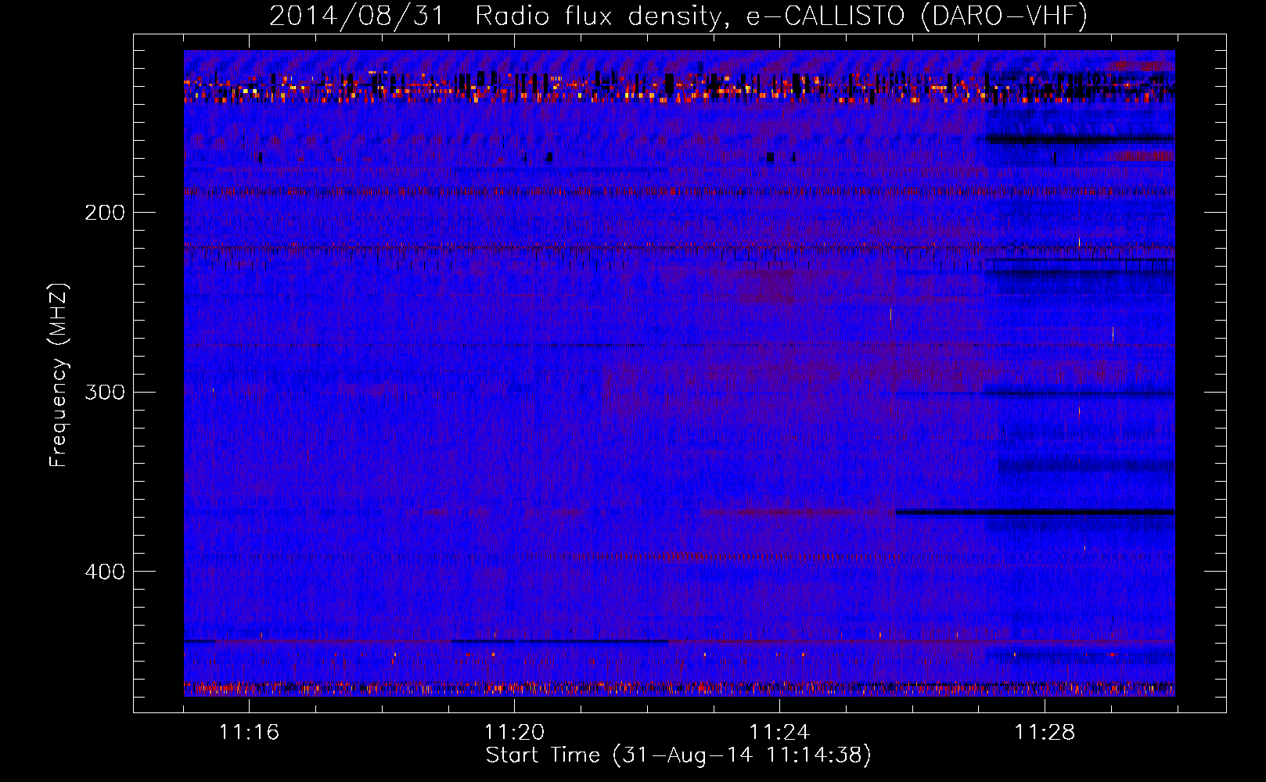Click the 'Start Time (31-Aug-14 11:14:38)' label
Viewport: 1266px width, 782px height.
(678, 755)
